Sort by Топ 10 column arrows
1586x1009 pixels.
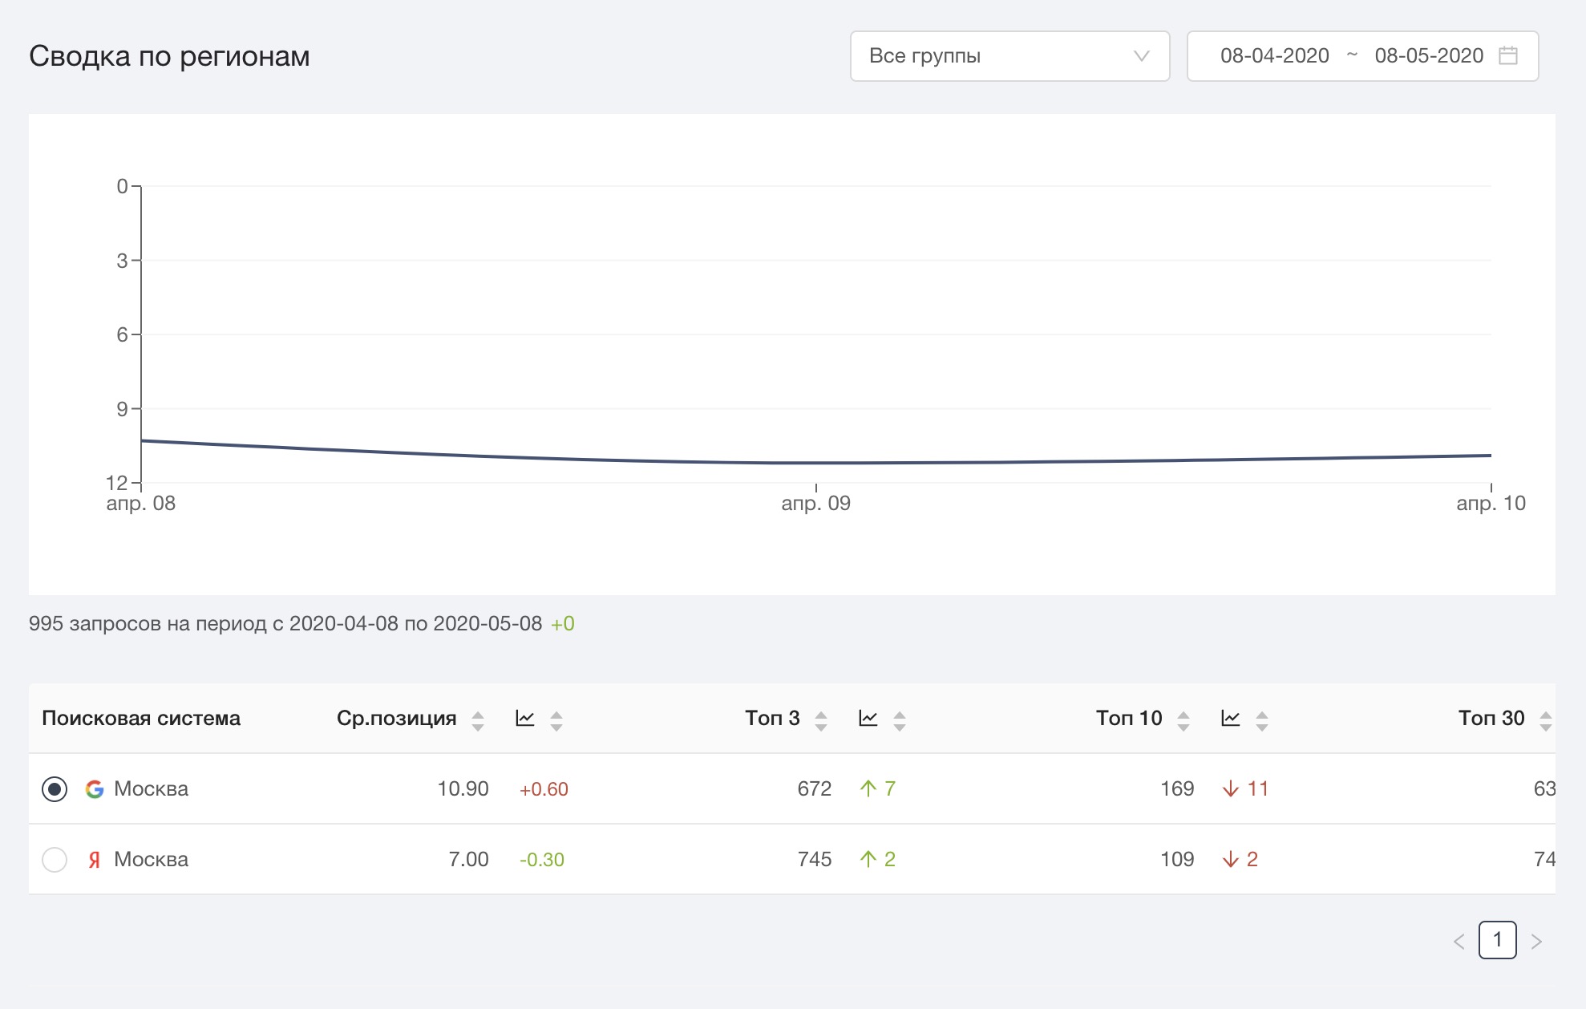(1183, 720)
